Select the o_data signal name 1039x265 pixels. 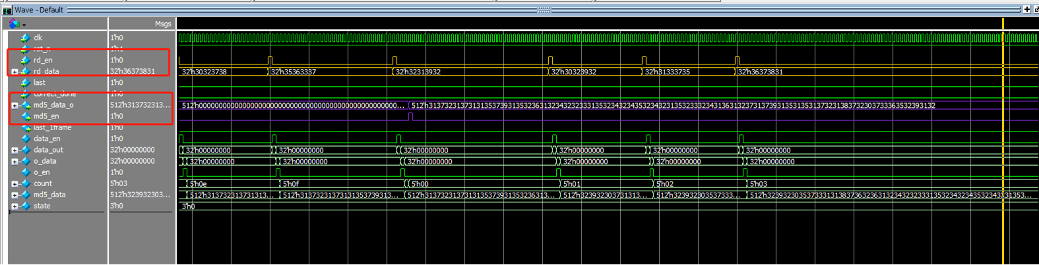point(45,161)
